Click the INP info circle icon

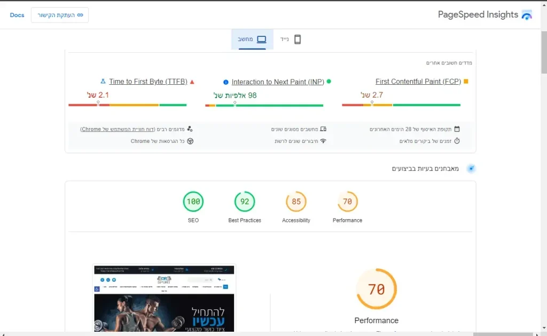click(x=226, y=82)
